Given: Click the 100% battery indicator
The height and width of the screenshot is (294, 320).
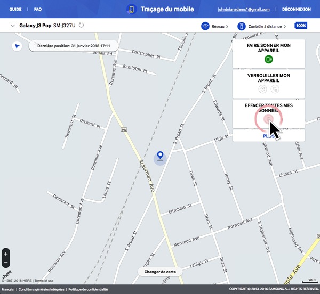Looking at the screenshot, I should tap(301, 26).
